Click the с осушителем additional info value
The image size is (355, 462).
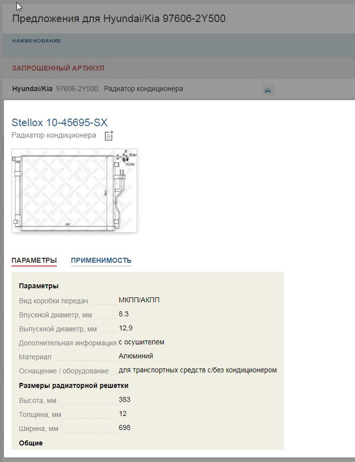pyautogui.click(x=141, y=342)
